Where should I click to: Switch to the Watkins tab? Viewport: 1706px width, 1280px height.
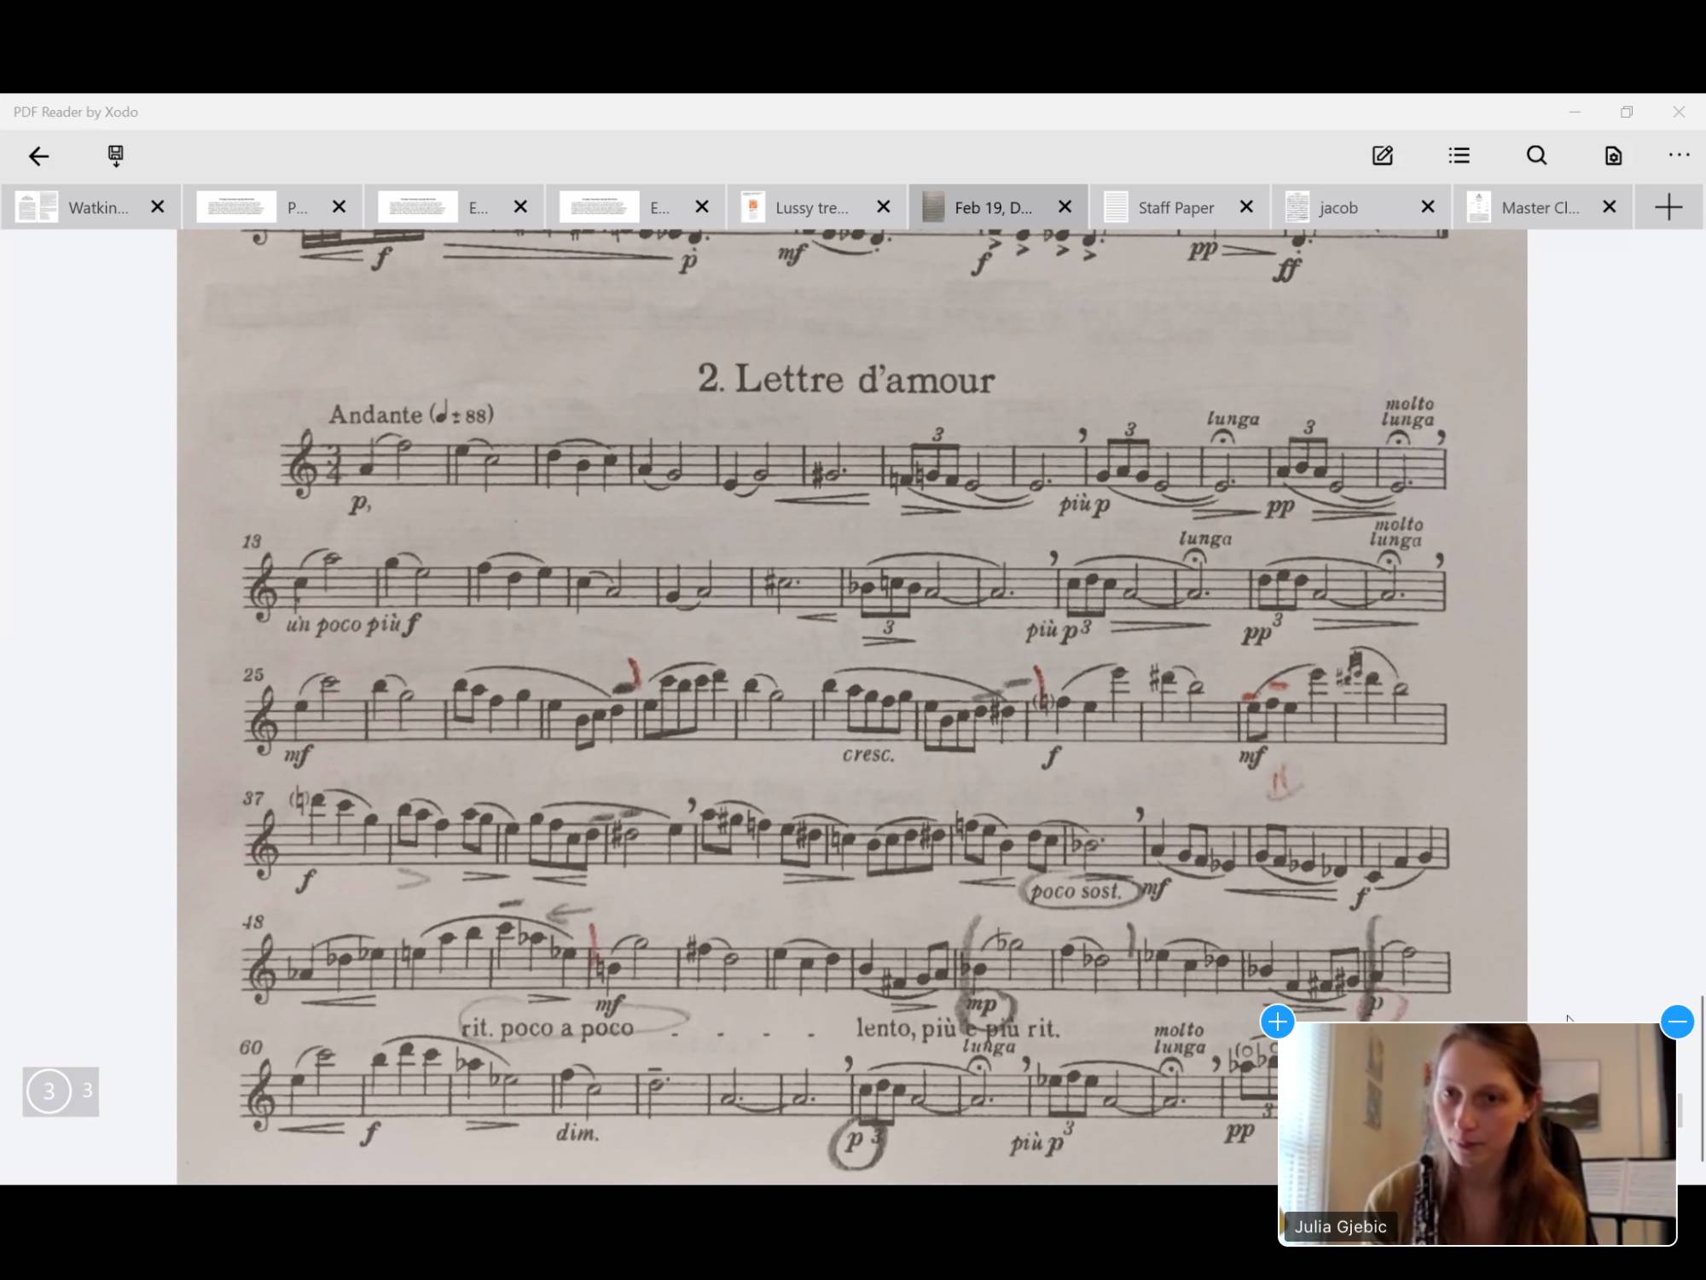click(98, 207)
